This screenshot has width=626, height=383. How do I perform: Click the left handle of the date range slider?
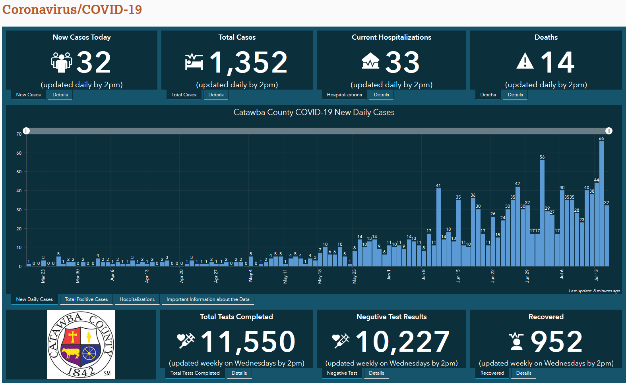point(26,131)
